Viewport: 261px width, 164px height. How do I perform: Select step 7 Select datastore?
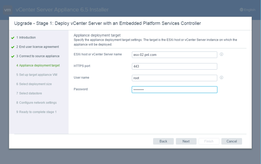tap(29, 93)
